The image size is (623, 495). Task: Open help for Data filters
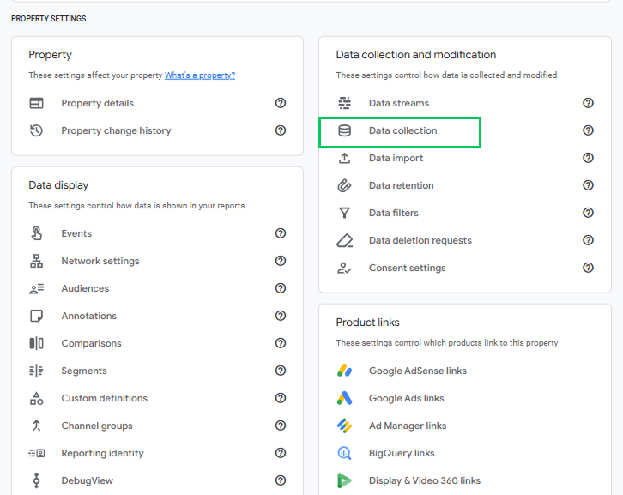pos(588,213)
